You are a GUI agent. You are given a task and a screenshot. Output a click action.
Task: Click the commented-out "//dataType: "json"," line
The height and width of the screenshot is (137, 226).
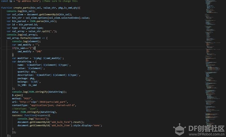[x=25, y=109]
